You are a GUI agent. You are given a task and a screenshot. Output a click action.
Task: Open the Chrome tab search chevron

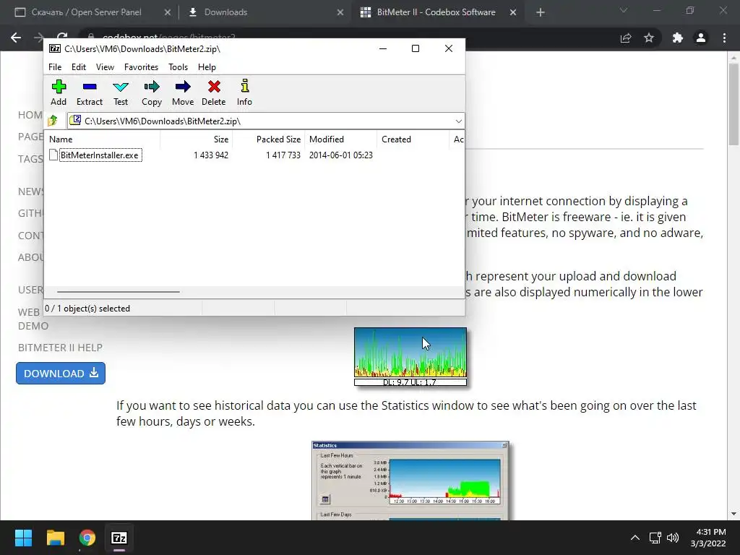coord(624,10)
